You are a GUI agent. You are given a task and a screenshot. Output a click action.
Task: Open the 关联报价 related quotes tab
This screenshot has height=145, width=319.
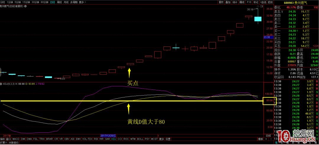click(14, 143)
